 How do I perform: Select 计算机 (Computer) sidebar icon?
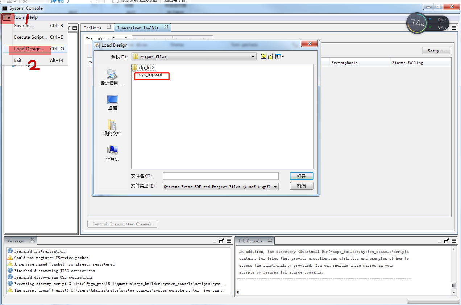tap(112, 152)
